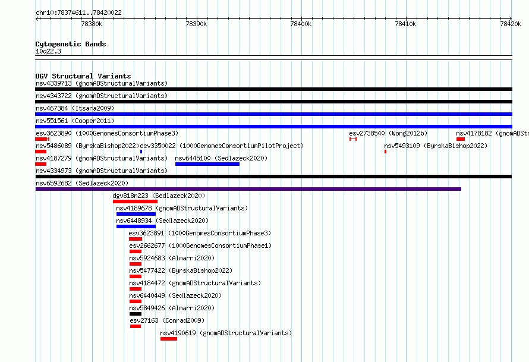This screenshot has width=529, height=362.
Task: Open esv27163 (Conrad2009) label
Action: point(167,320)
